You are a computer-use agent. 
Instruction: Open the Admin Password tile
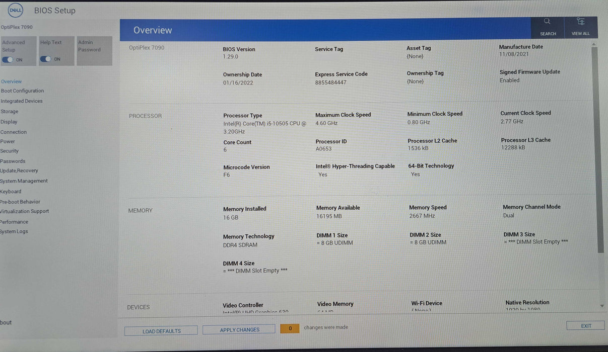click(x=95, y=50)
